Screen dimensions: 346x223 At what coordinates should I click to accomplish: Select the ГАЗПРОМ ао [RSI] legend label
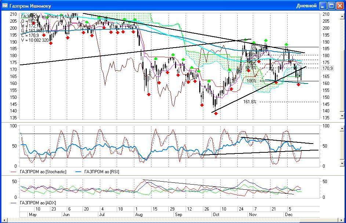[x=102, y=172]
